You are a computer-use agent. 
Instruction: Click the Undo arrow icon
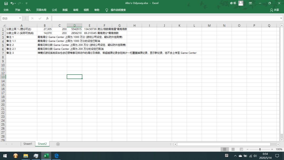pyautogui.click(x=12, y=3)
